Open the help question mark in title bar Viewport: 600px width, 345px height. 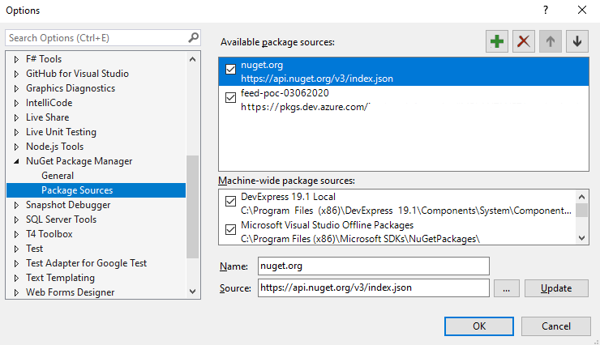pyautogui.click(x=546, y=10)
